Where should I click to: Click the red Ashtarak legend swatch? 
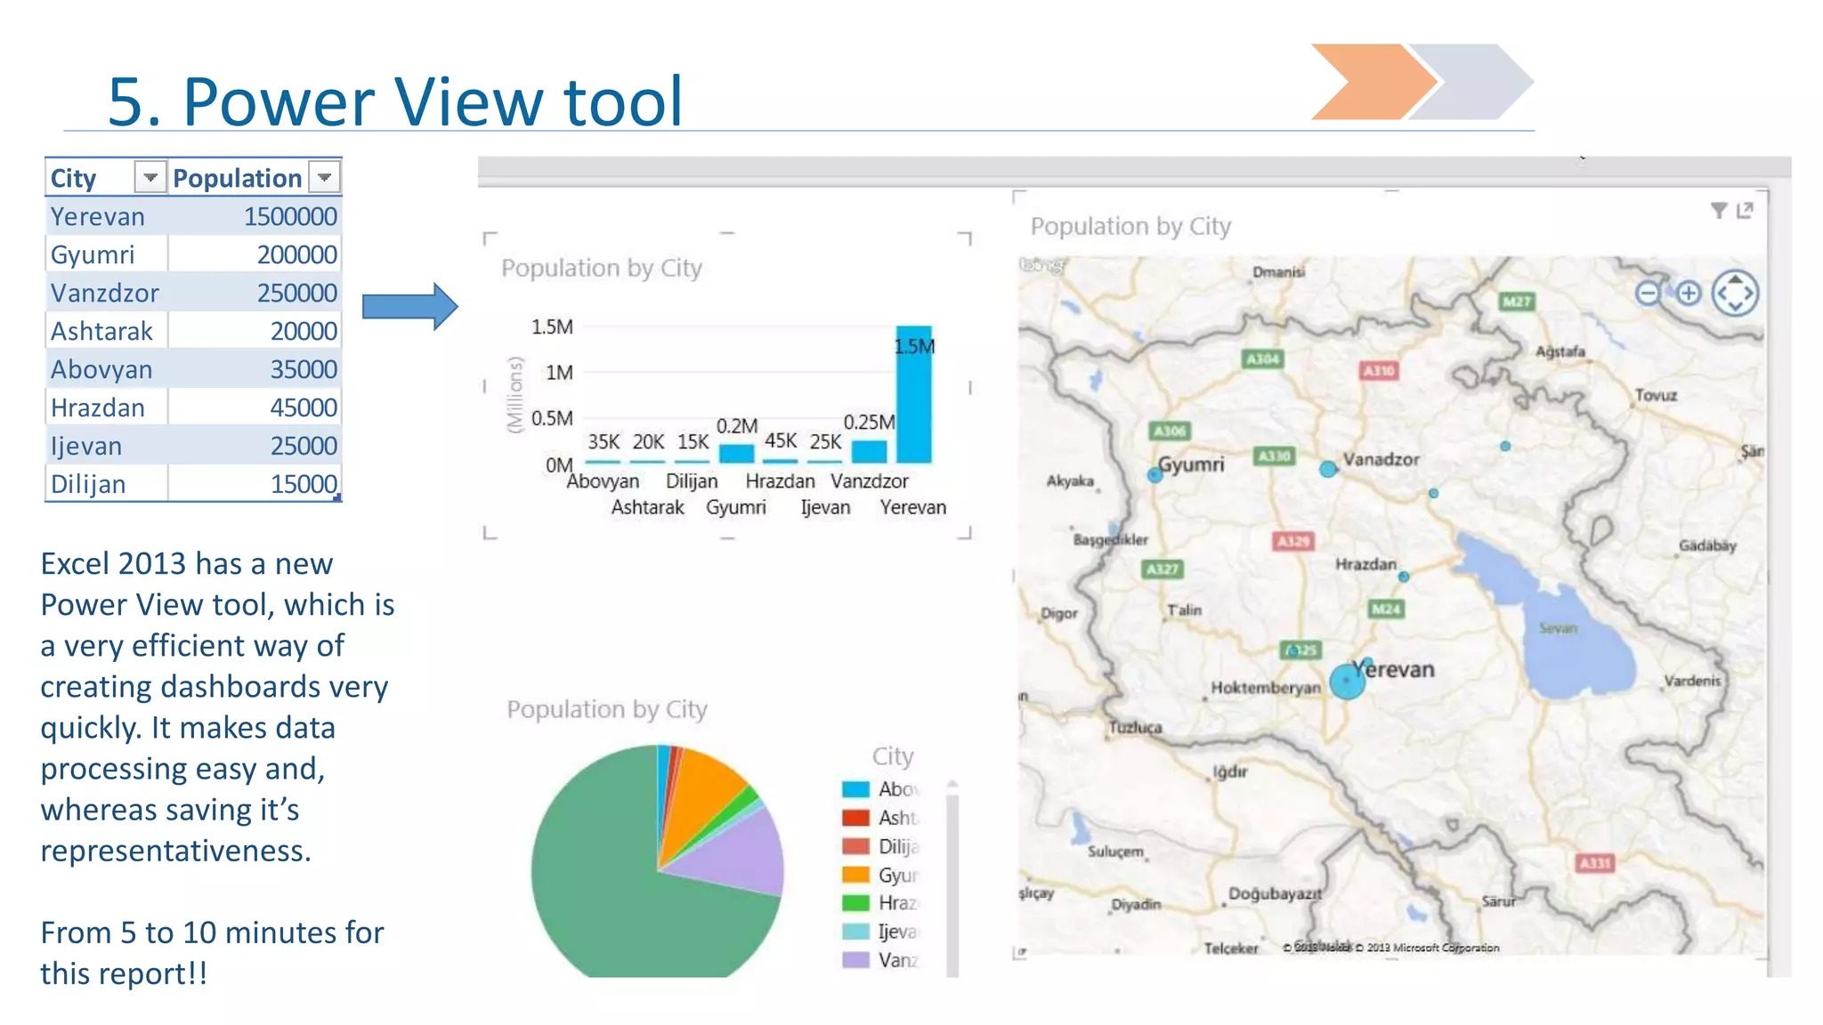pyautogui.click(x=855, y=818)
